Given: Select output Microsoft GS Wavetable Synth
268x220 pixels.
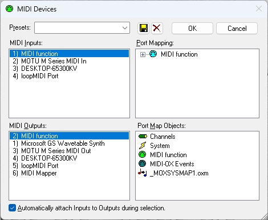Looking at the screenshot, I should (x=69, y=143).
